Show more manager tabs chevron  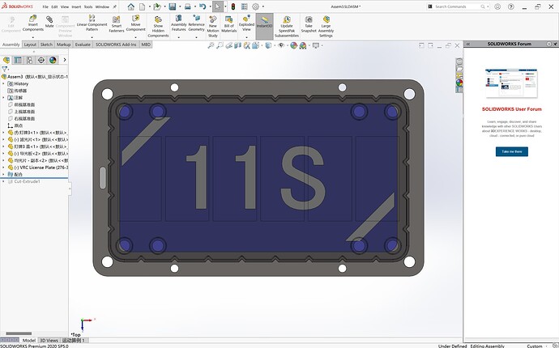65,60
